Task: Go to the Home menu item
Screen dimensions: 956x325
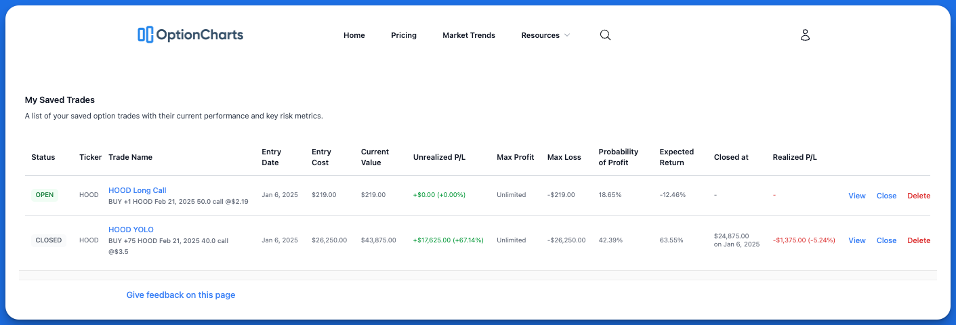Action: point(354,35)
